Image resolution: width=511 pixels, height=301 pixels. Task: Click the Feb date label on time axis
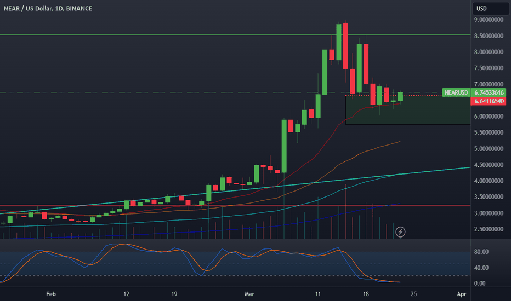[x=51, y=294]
